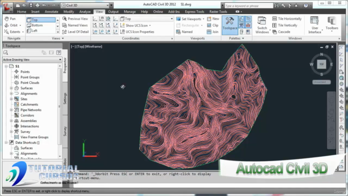Click Switch Windows icon

tap(262, 21)
